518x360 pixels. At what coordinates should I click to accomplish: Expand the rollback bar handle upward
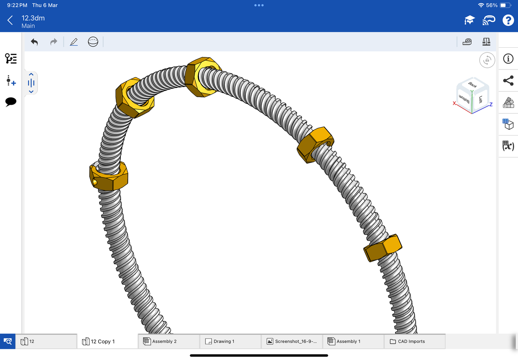click(x=31, y=75)
